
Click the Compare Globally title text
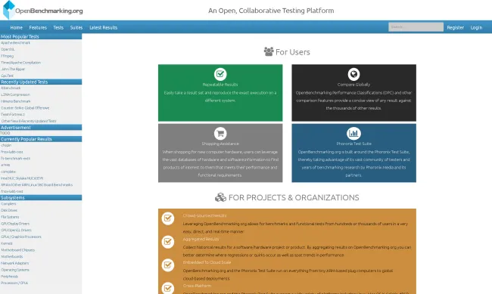pos(353,85)
